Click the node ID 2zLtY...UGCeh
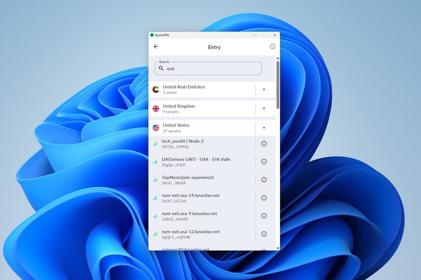The image size is (421, 280). pyautogui.click(x=174, y=201)
